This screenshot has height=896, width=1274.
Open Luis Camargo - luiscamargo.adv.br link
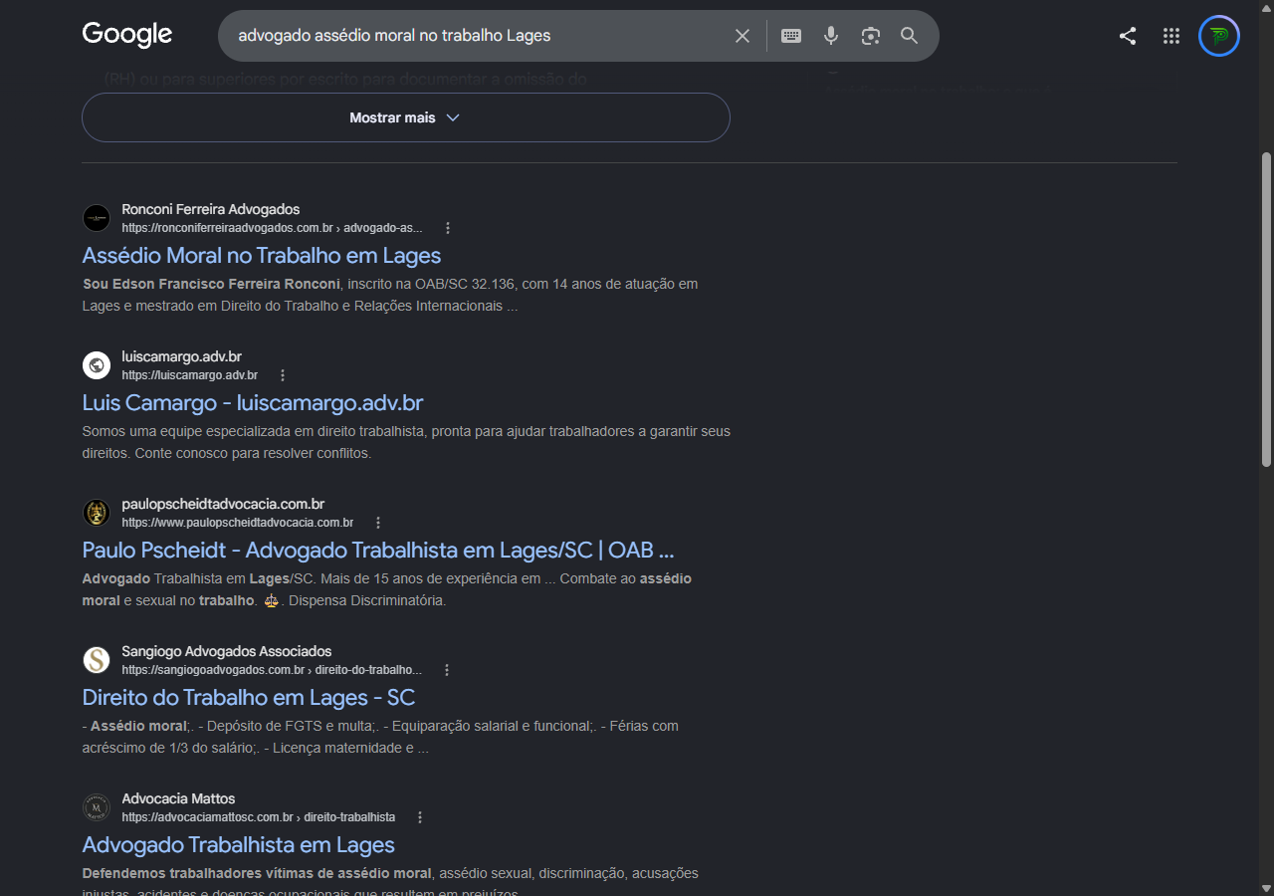pos(253,402)
